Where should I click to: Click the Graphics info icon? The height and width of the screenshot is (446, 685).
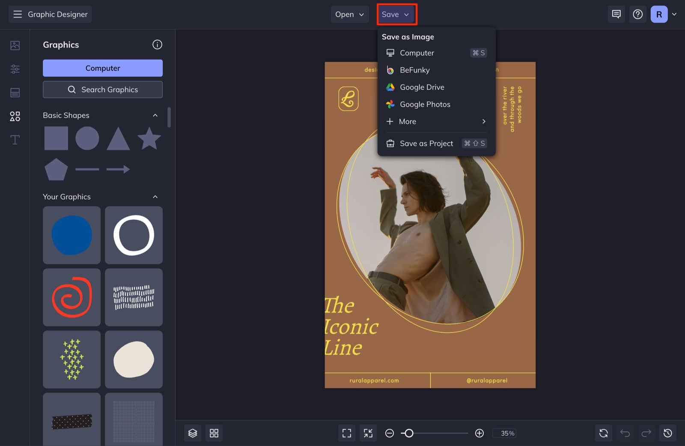(x=157, y=45)
